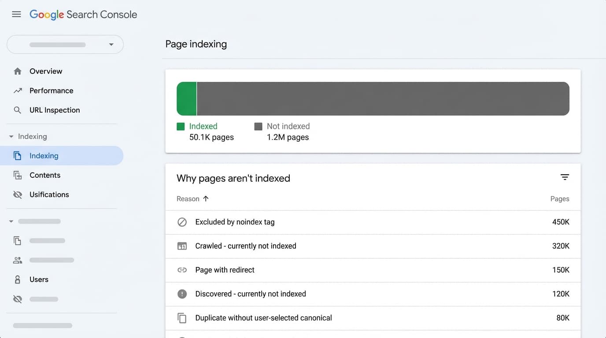The height and width of the screenshot is (338, 606).
Task: Open the navigation hamburger menu
Action: point(16,14)
